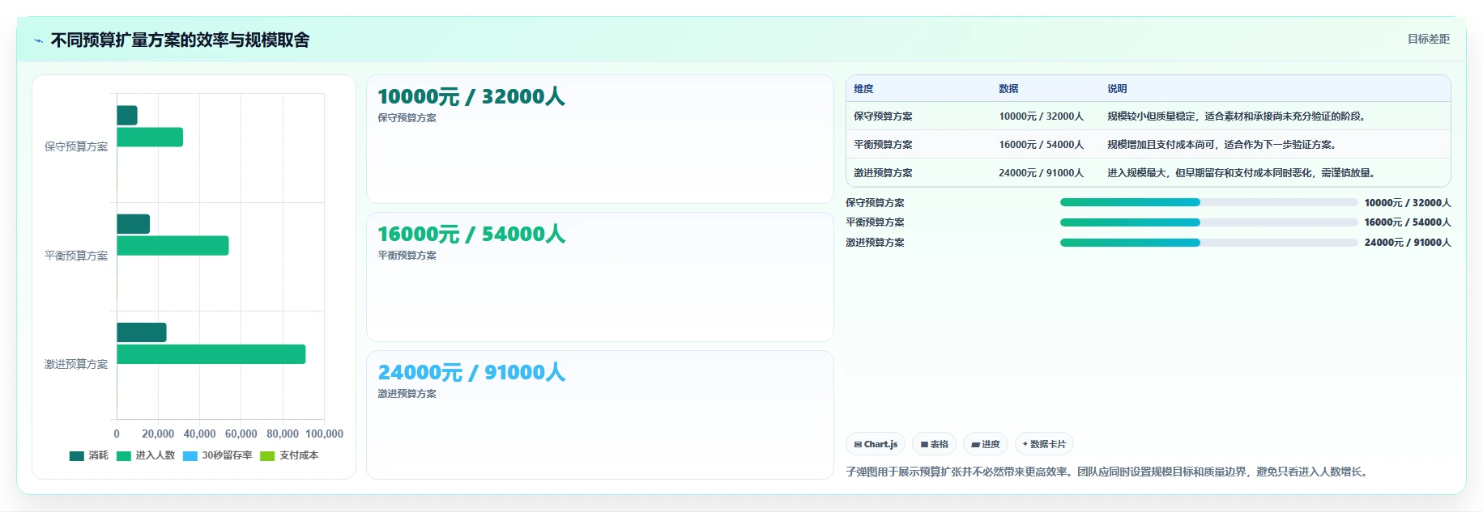1483x512 pixels.
Task: Toggle the 支付成本 legend color box
Action: (267, 456)
